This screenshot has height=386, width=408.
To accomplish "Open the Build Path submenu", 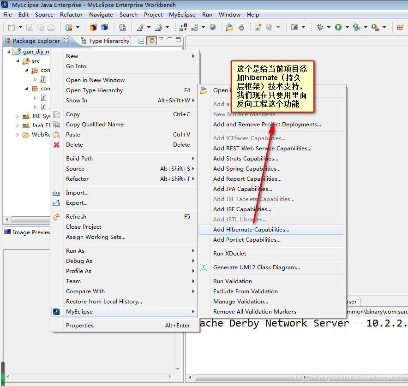I will 124,159.
